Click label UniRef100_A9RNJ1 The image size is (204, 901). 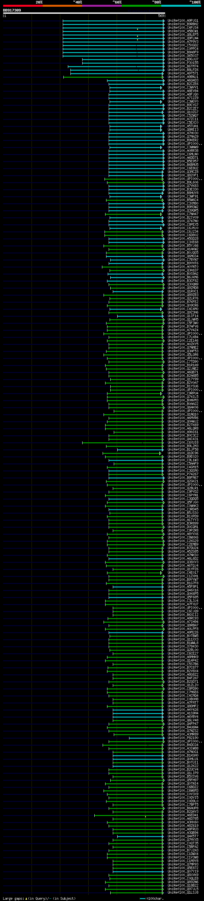(x=183, y=77)
